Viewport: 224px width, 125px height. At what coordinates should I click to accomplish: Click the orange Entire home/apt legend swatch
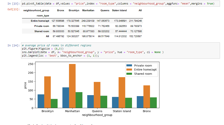(x=129, y=70)
